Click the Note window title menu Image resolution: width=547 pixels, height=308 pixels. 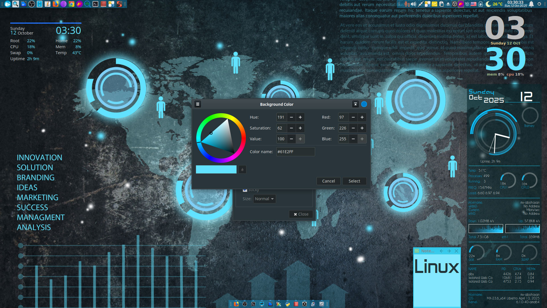pos(427,251)
